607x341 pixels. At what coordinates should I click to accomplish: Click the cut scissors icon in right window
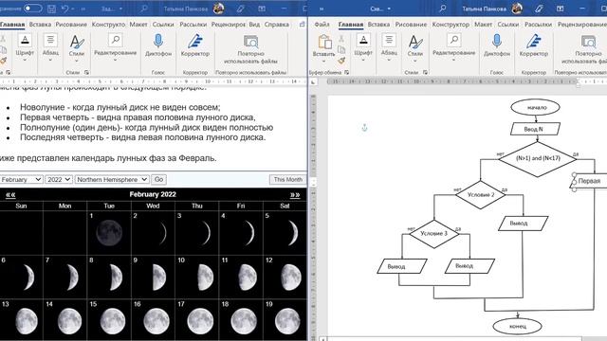click(341, 38)
